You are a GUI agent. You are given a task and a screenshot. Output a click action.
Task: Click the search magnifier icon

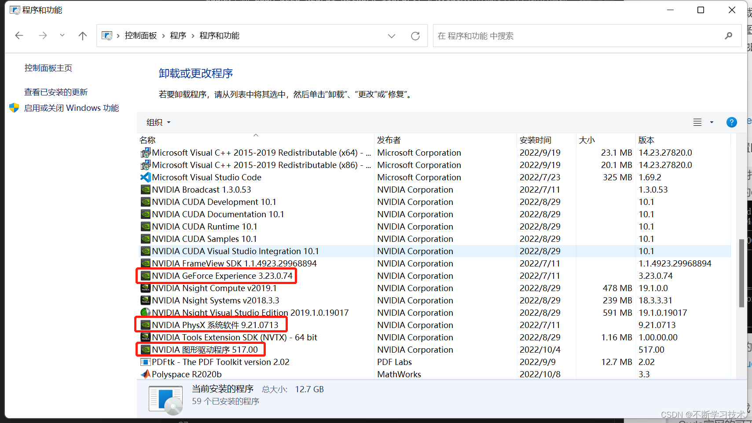(729, 36)
